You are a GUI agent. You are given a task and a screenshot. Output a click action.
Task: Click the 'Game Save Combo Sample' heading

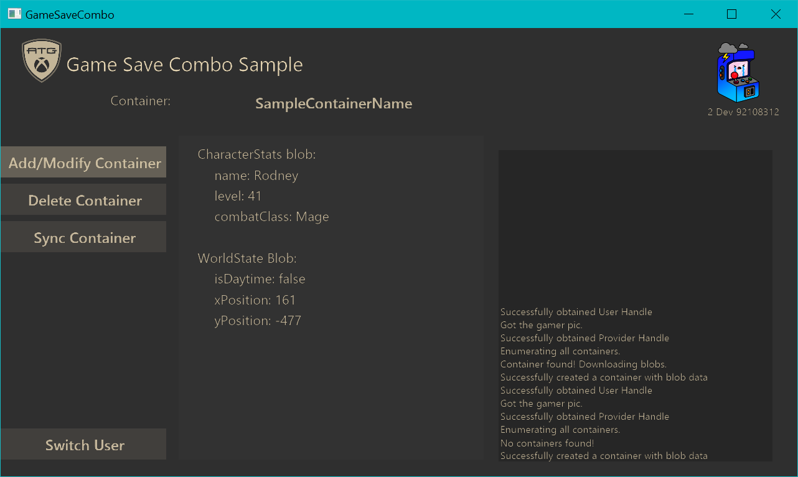click(185, 65)
